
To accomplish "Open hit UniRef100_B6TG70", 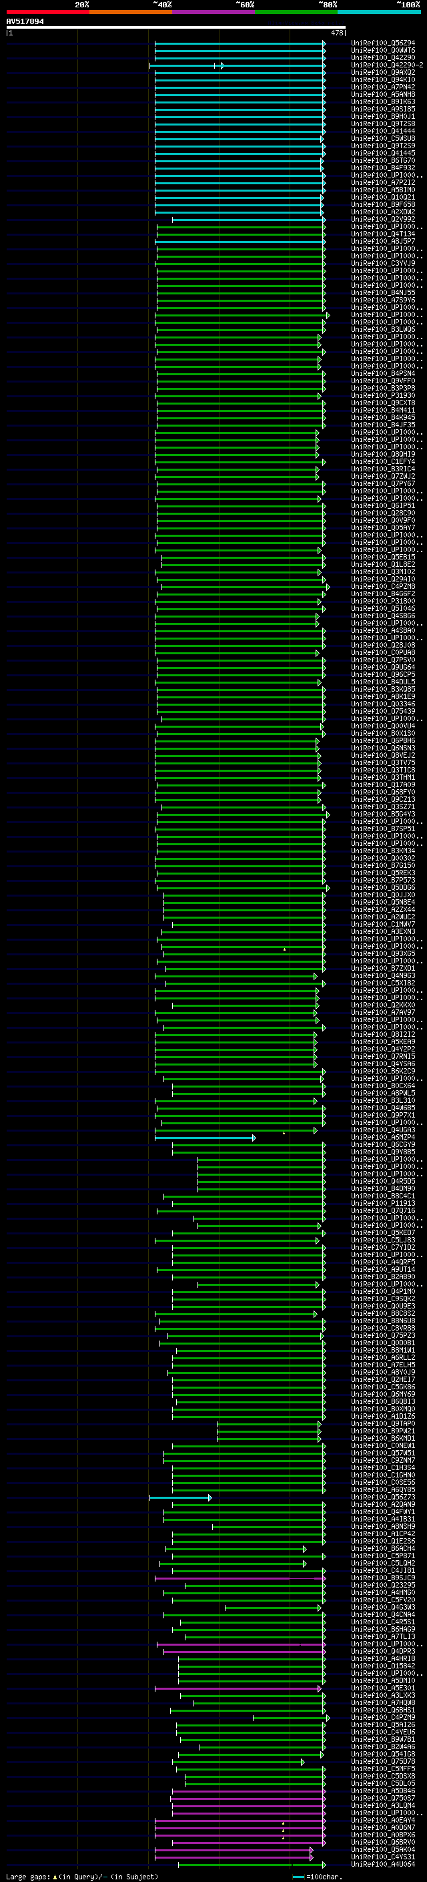I will [383, 161].
